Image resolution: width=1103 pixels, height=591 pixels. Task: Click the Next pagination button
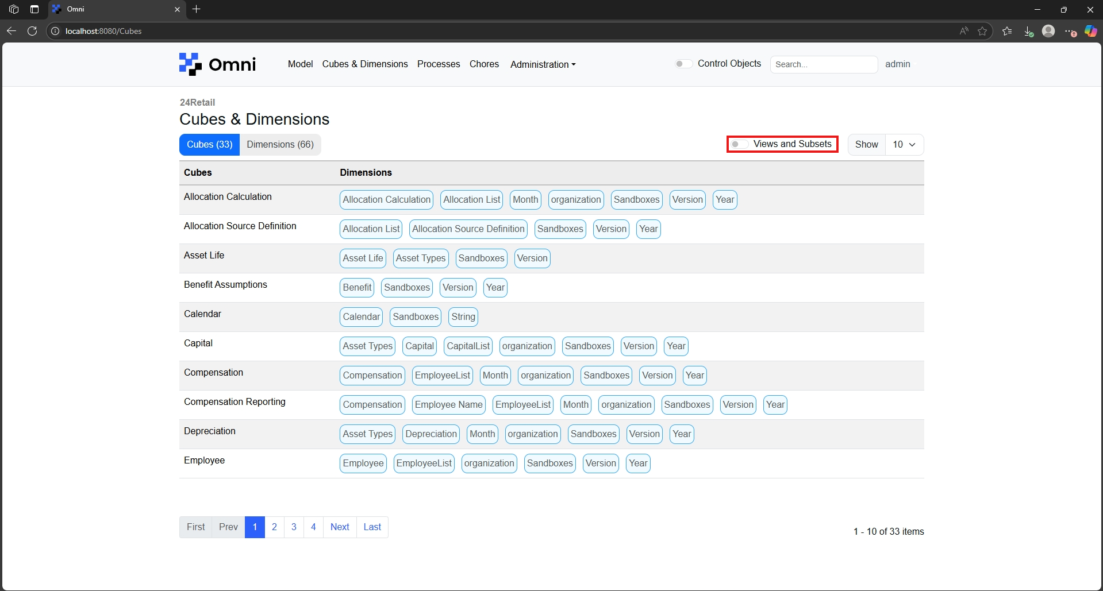(340, 527)
